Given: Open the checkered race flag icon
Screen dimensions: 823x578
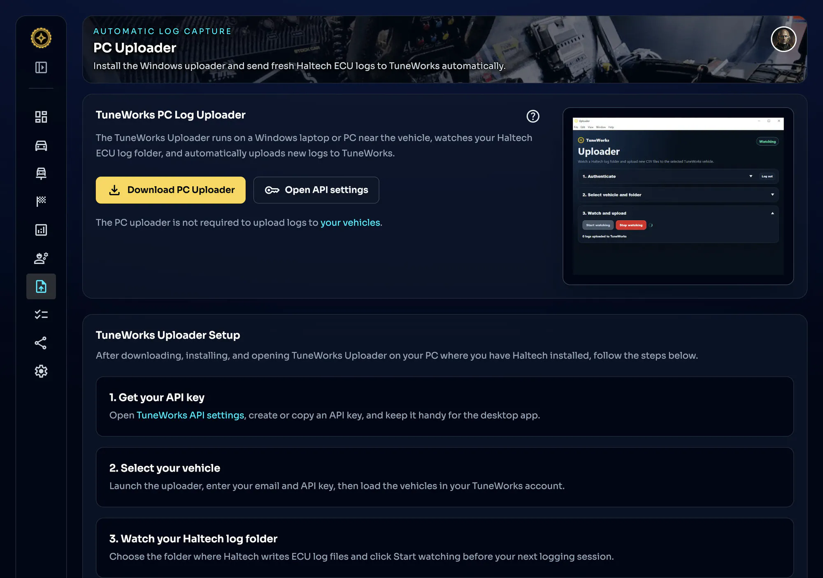Looking at the screenshot, I should coord(41,201).
